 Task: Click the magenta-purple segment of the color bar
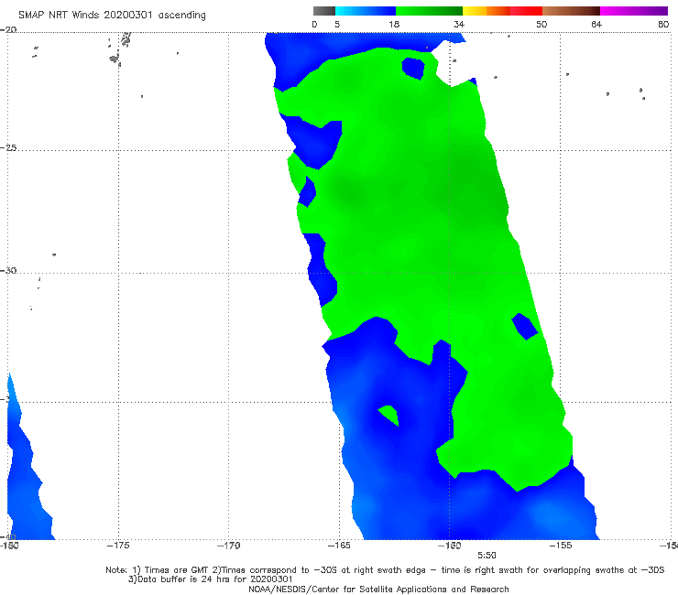click(x=634, y=11)
